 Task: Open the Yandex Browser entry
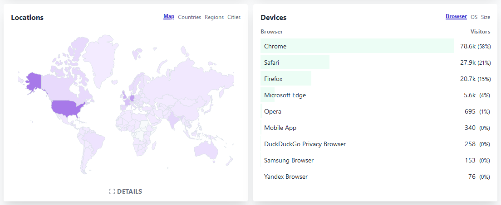point(286,176)
